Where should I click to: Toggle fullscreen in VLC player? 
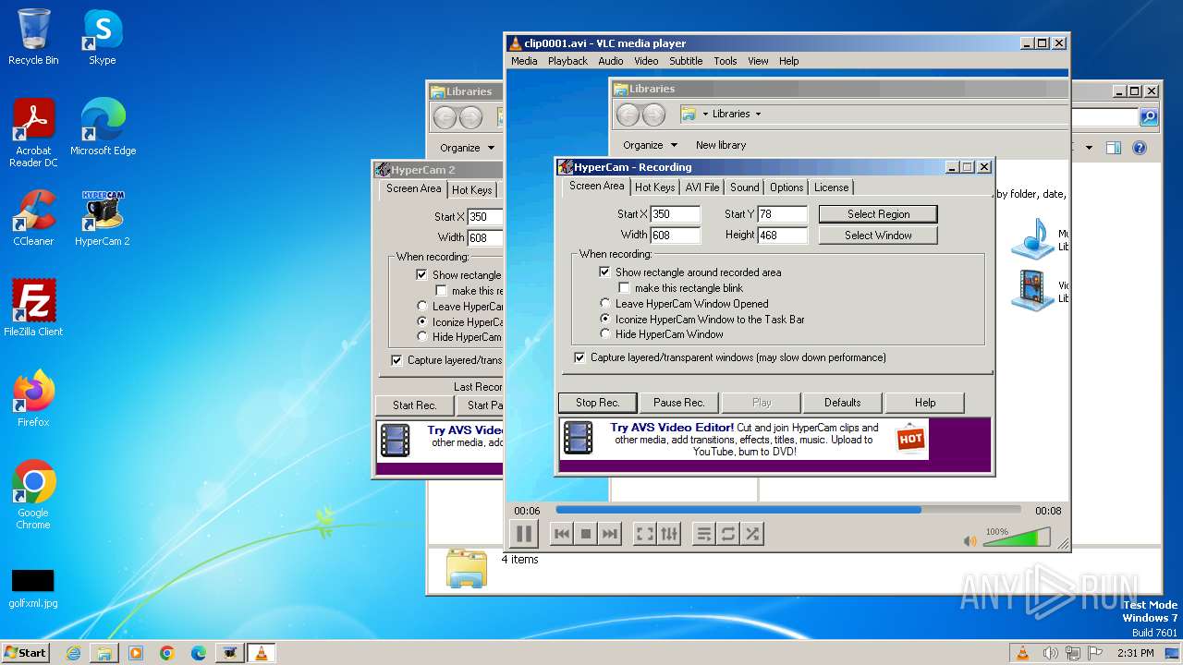tap(645, 534)
